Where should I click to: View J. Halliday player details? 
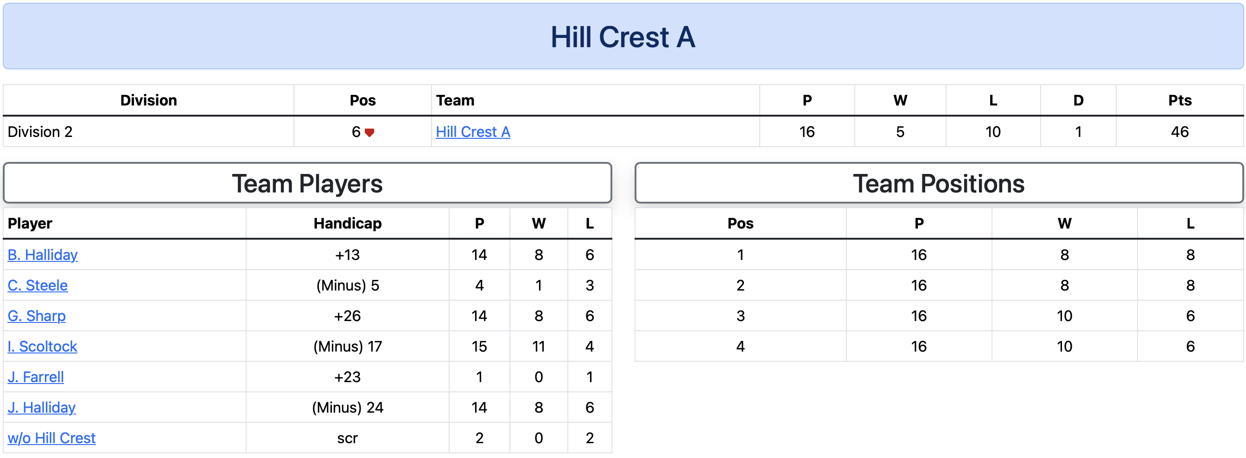(42, 407)
